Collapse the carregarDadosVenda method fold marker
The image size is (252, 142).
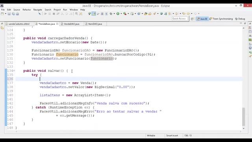(14, 38)
